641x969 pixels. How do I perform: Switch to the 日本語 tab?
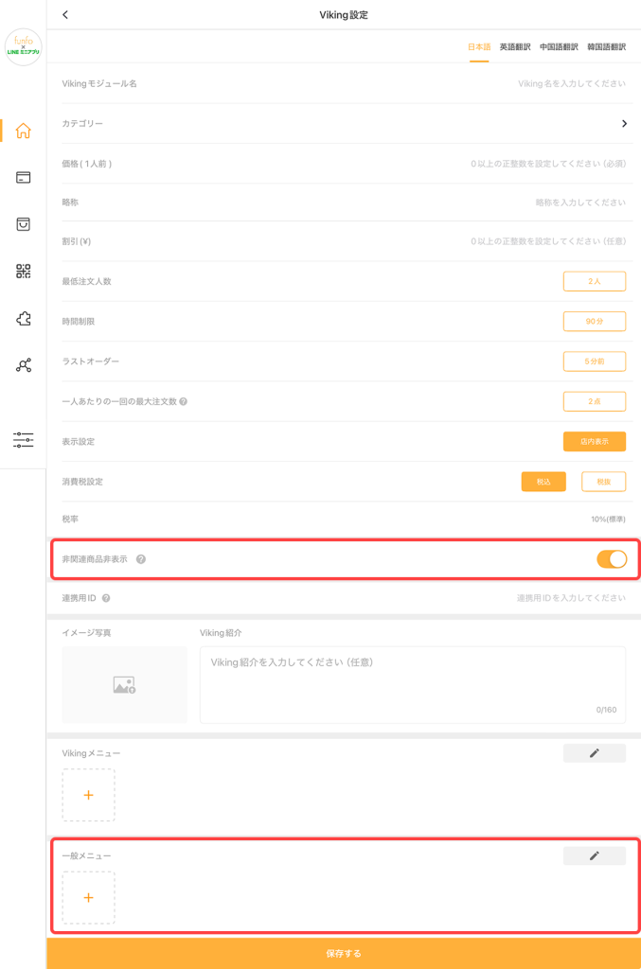pyautogui.click(x=479, y=47)
